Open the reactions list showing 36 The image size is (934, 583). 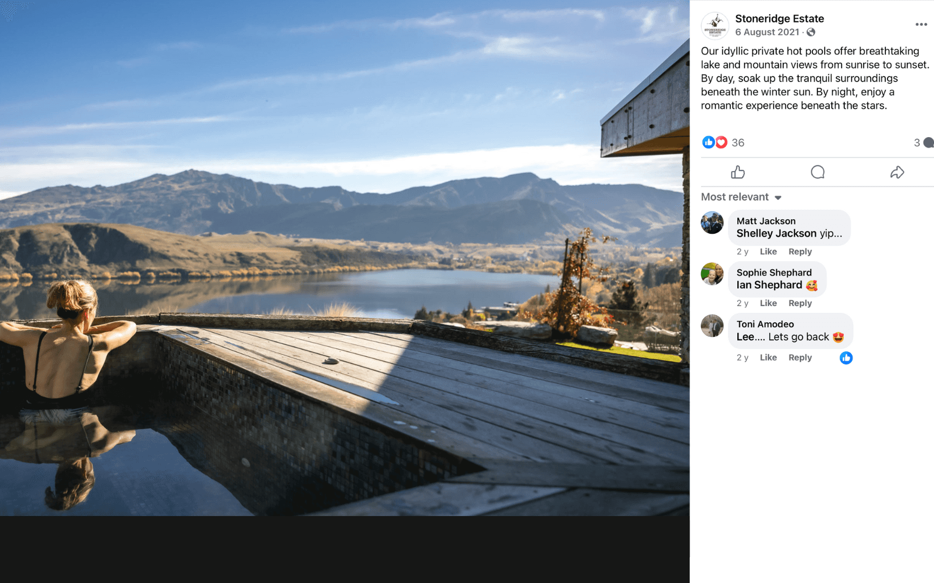tap(723, 143)
